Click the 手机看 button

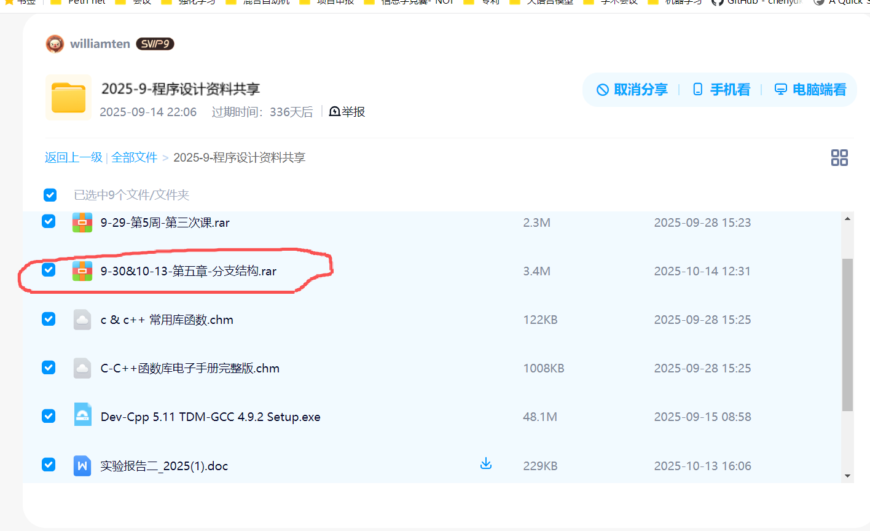[x=721, y=90]
